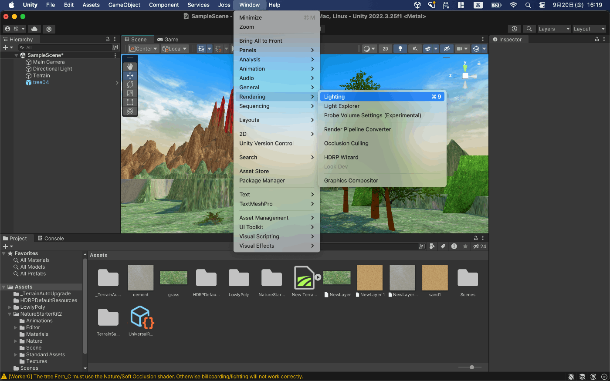
Task: Open the Center pivot dropdown
Action: point(143,49)
